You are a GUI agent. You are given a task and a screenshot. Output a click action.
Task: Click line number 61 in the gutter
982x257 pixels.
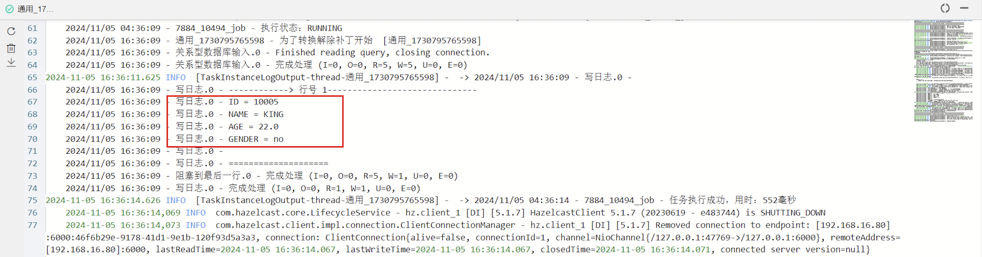tap(33, 28)
